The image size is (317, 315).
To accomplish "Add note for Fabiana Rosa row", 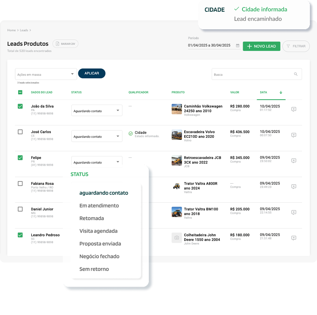I will pos(293,186).
